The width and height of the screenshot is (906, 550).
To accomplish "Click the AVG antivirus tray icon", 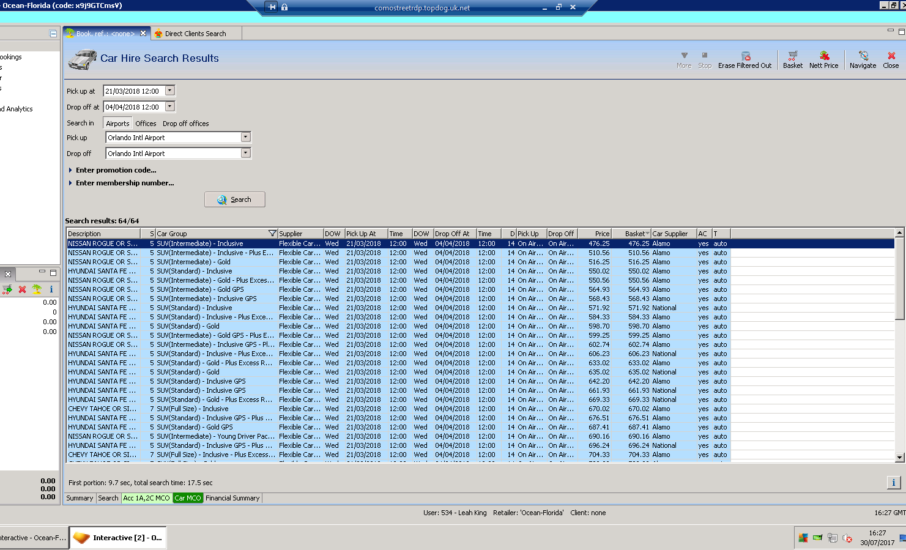I will tap(803, 538).
